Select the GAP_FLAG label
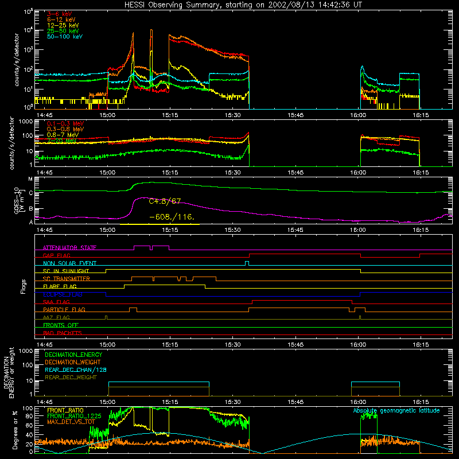The height and width of the screenshot is (459, 459). [56, 255]
